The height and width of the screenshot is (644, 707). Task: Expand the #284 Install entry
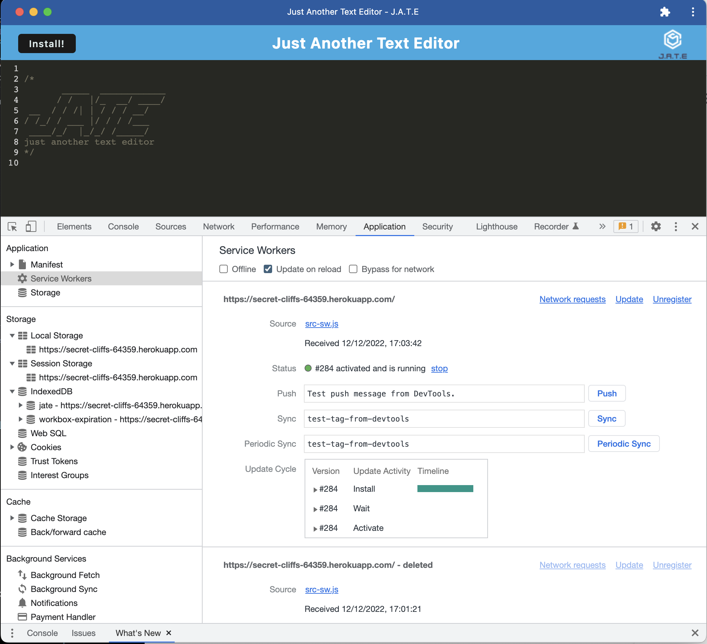click(315, 489)
